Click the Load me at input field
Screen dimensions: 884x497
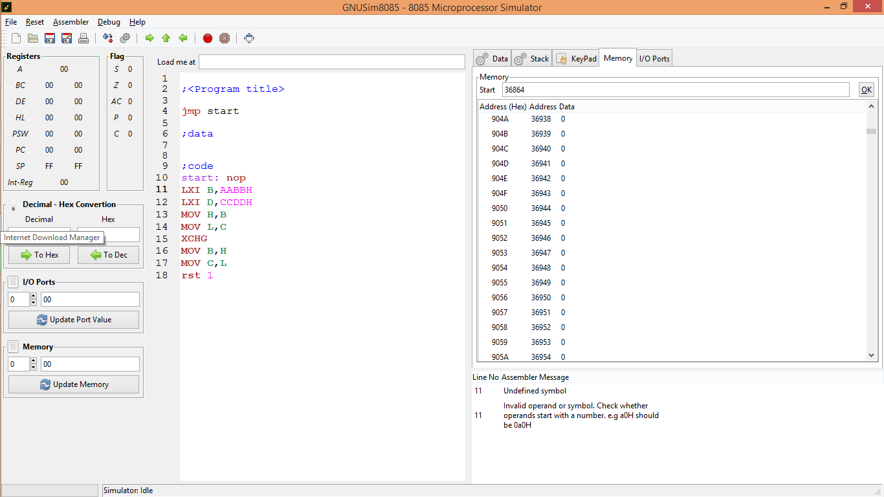click(331, 62)
